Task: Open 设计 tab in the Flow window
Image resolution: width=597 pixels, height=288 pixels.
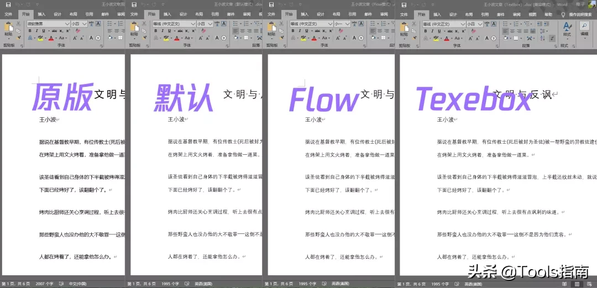Action: pos(321,14)
